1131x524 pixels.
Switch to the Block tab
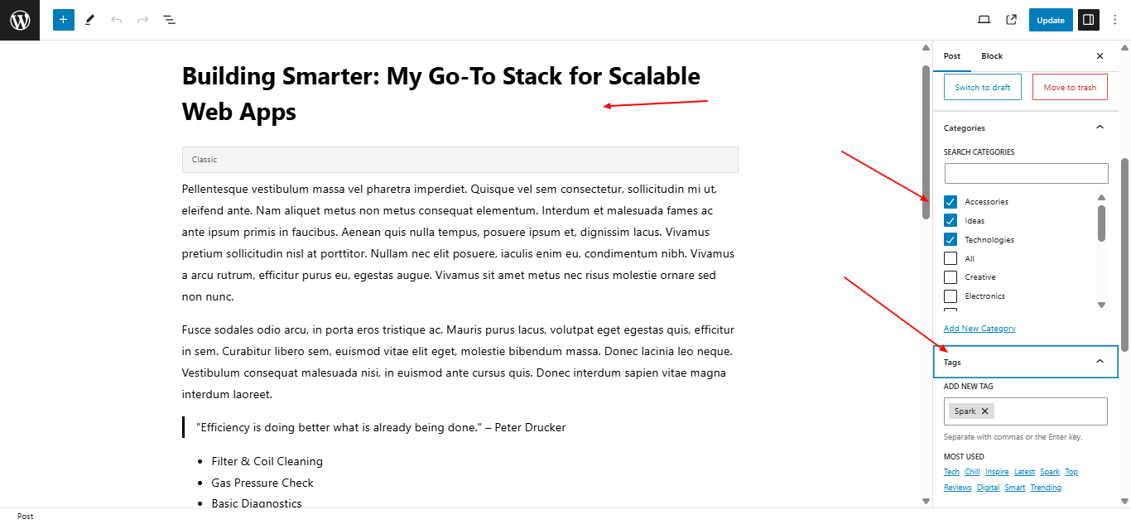pos(992,56)
